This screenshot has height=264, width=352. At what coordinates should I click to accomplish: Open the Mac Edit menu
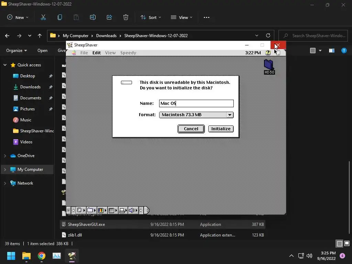(97, 53)
